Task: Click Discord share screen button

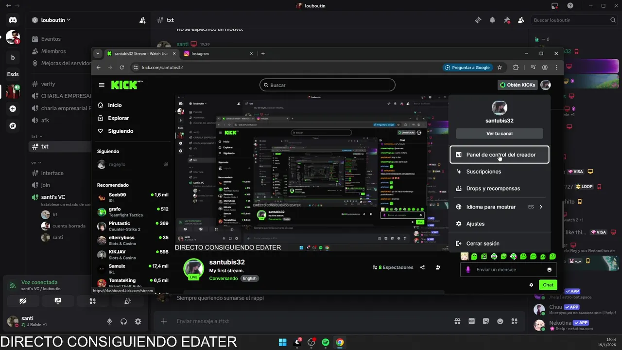Action: tap(58, 301)
